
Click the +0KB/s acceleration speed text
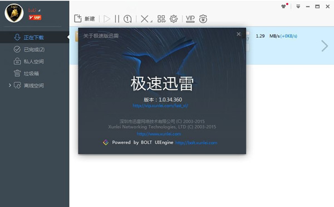289,36
